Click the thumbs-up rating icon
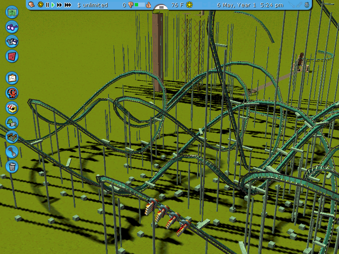 pyautogui.click(x=148, y=5)
